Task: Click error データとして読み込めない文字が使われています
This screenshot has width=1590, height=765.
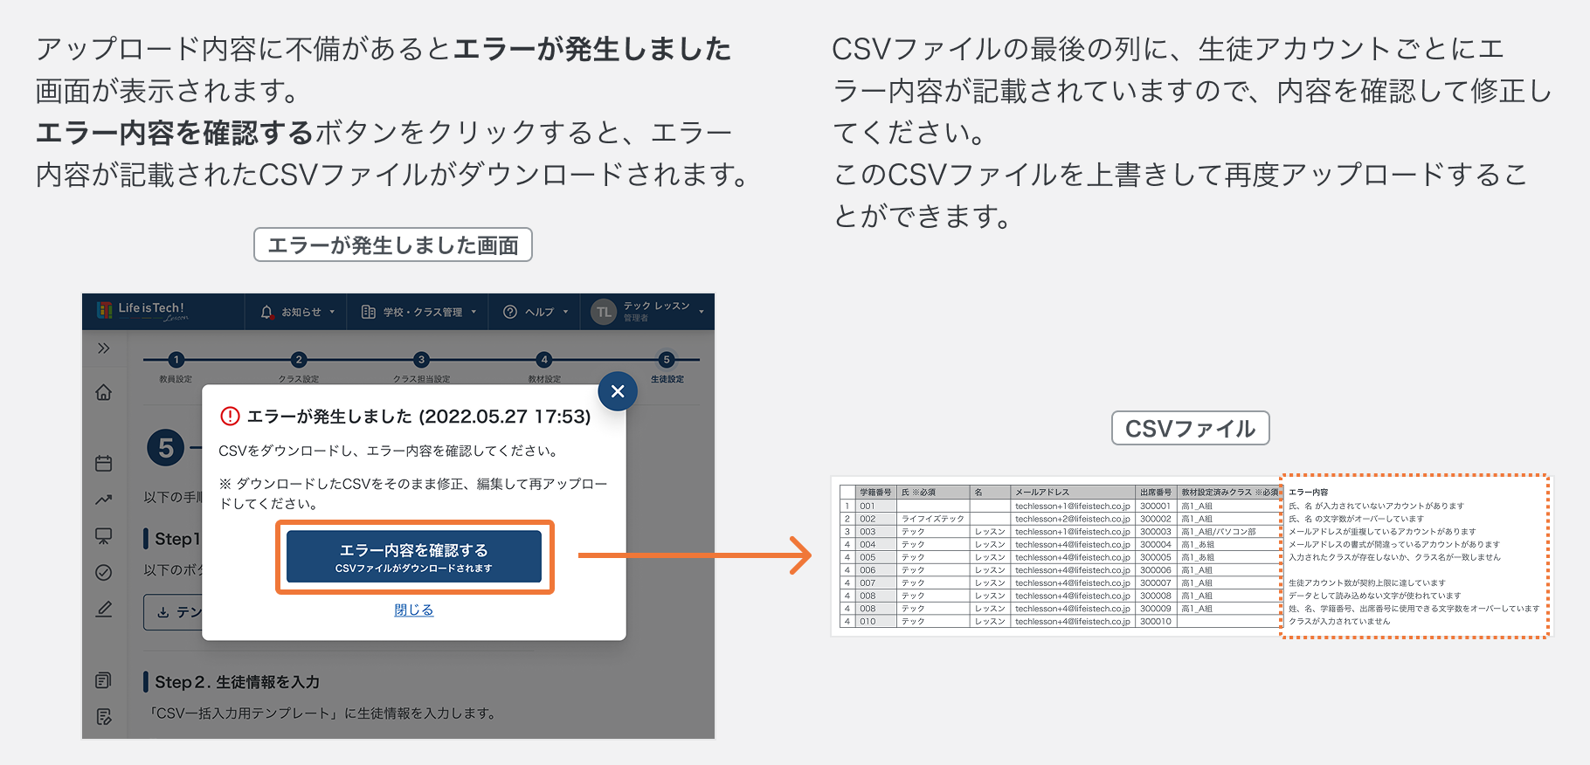Action: click(x=1374, y=596)
